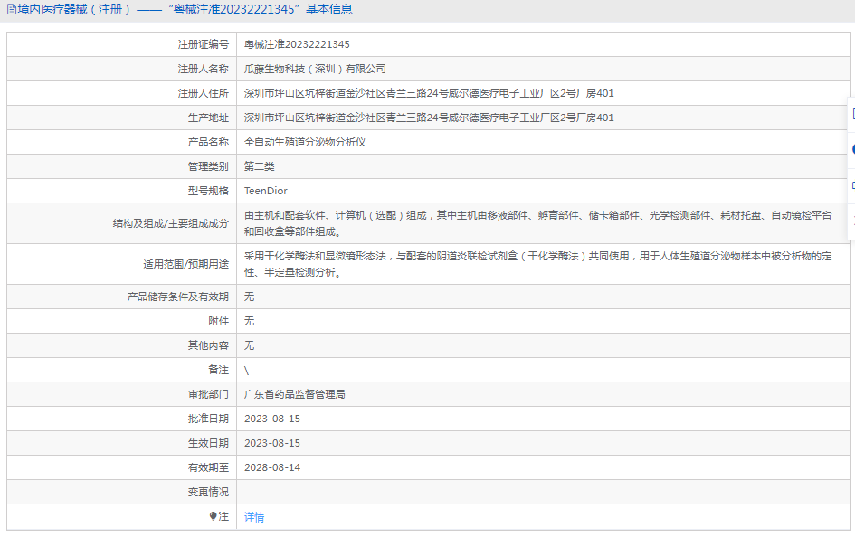Select the address value in 注册人住所 row
Viewport: 855px width, 537px height.
coord(429,94)
